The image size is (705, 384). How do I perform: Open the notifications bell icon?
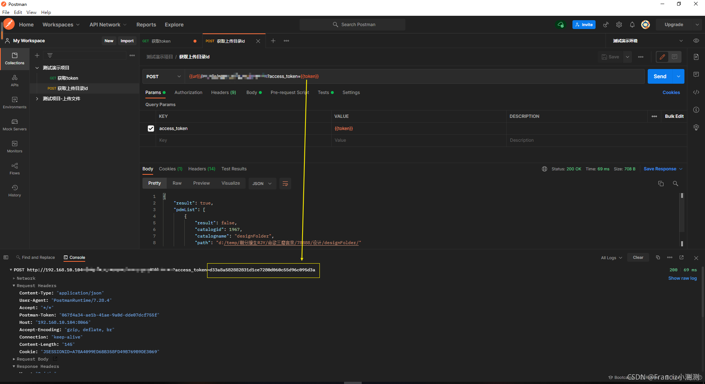[x=632, y=25]
